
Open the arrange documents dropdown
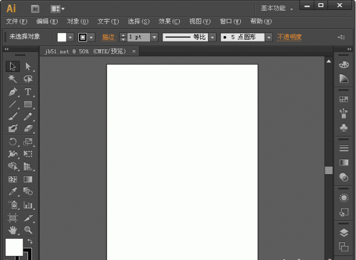pos(58,9)
